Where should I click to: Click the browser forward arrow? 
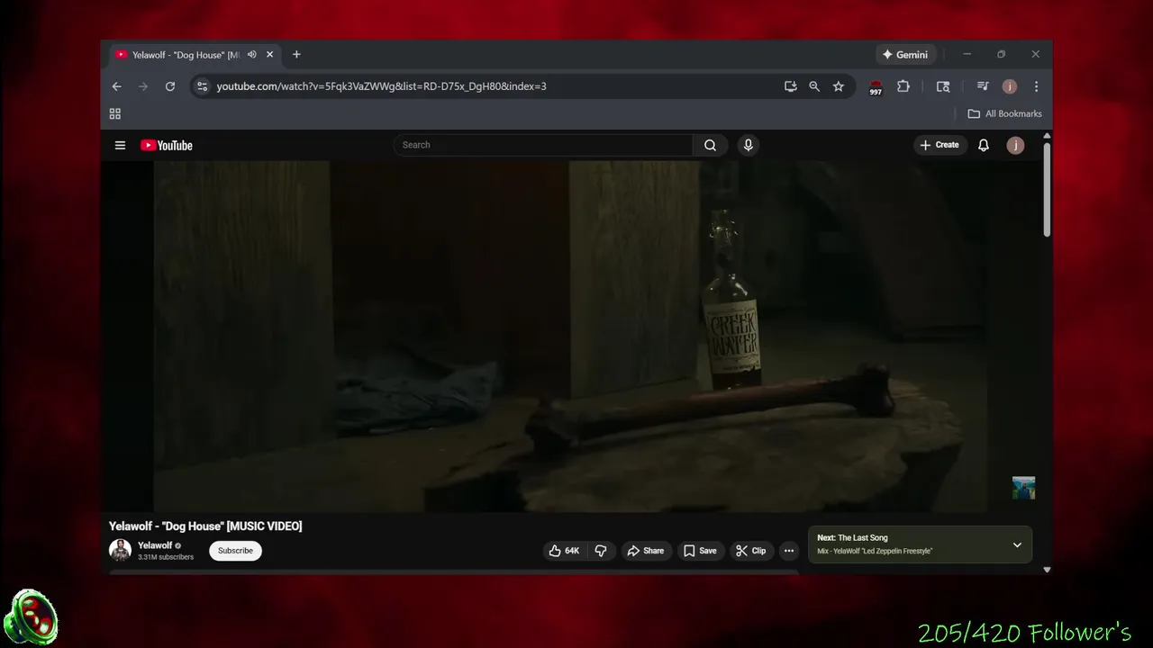pyautogui.click(x=142, y=86)
